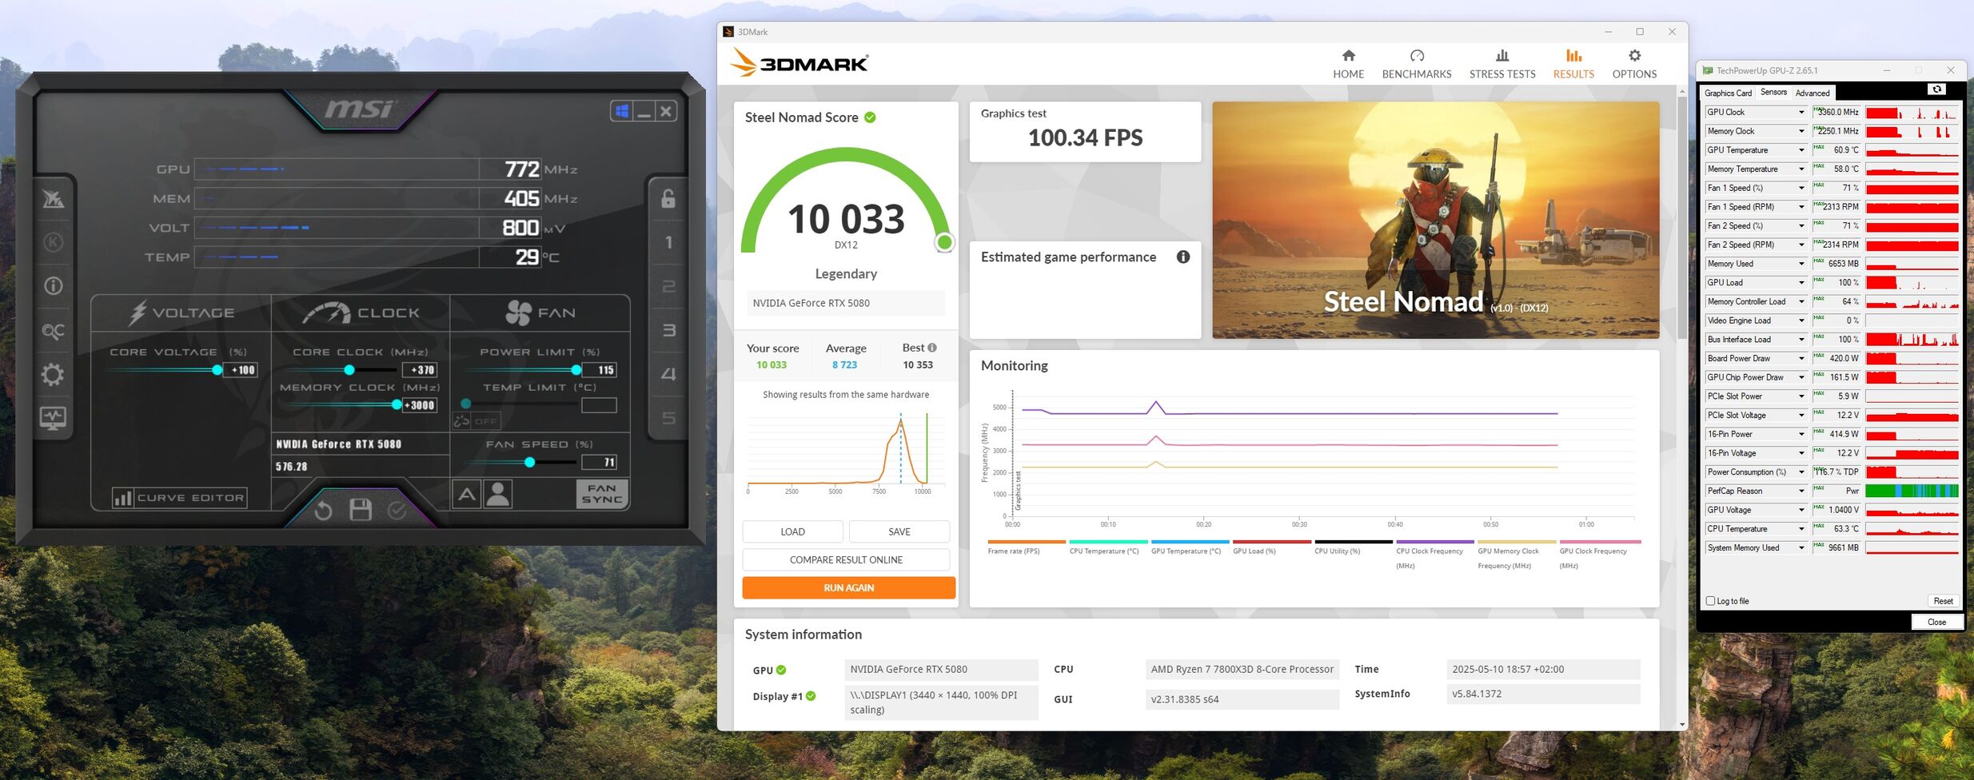Open the voltage Curve Editor
The image size is (1974, 780).
pos(180,498)
